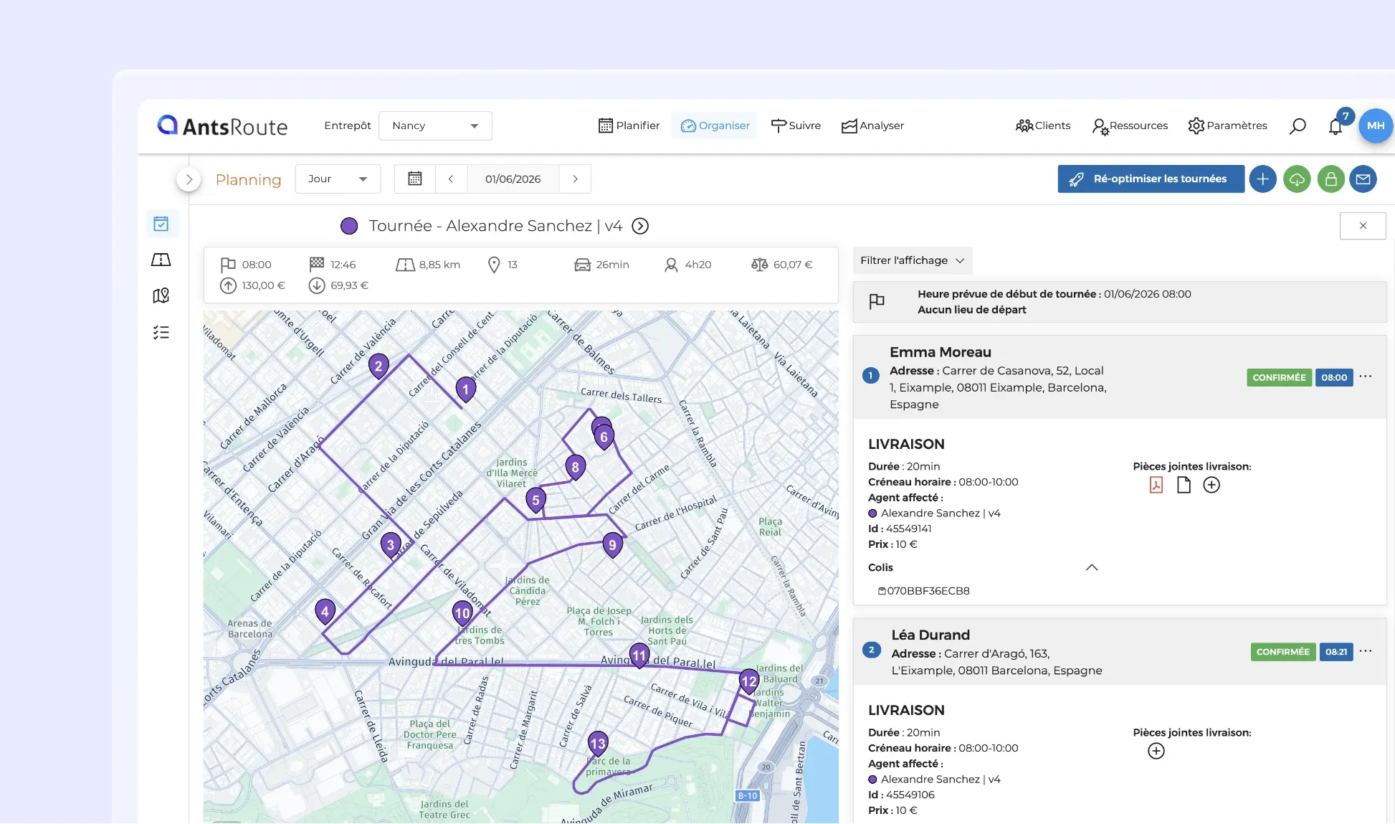Image resolution: width=1395 pixels, height=824 pixels.
Task: Click CONFIRMÉE badge for Léa Durand
Action: pyautogui.click(x=1283, y=652)
